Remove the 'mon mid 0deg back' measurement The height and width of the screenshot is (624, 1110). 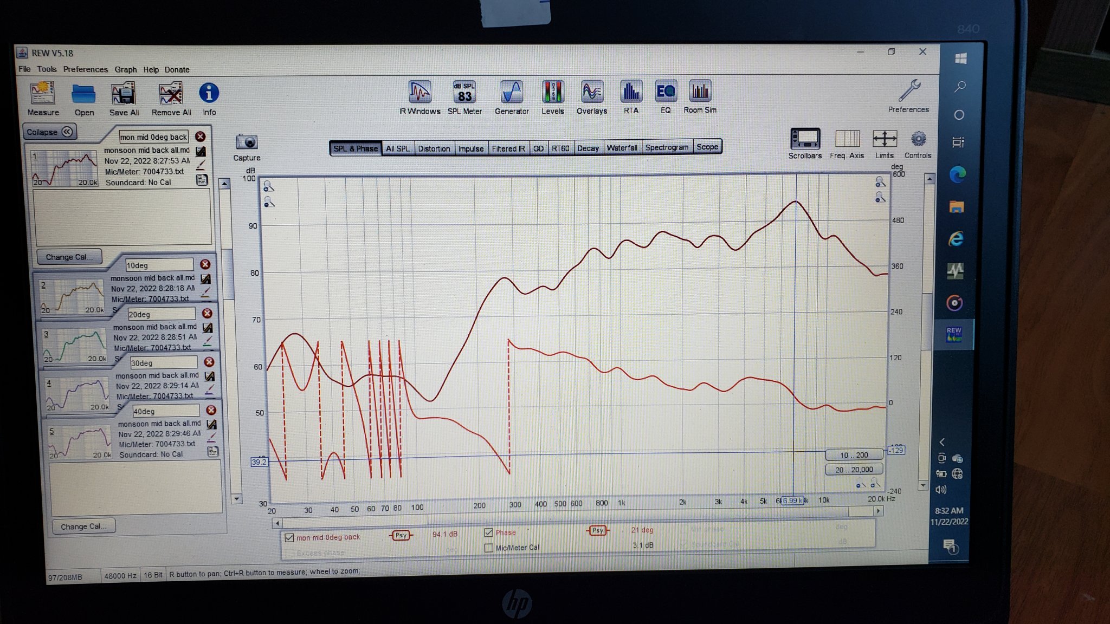point(200,136)
